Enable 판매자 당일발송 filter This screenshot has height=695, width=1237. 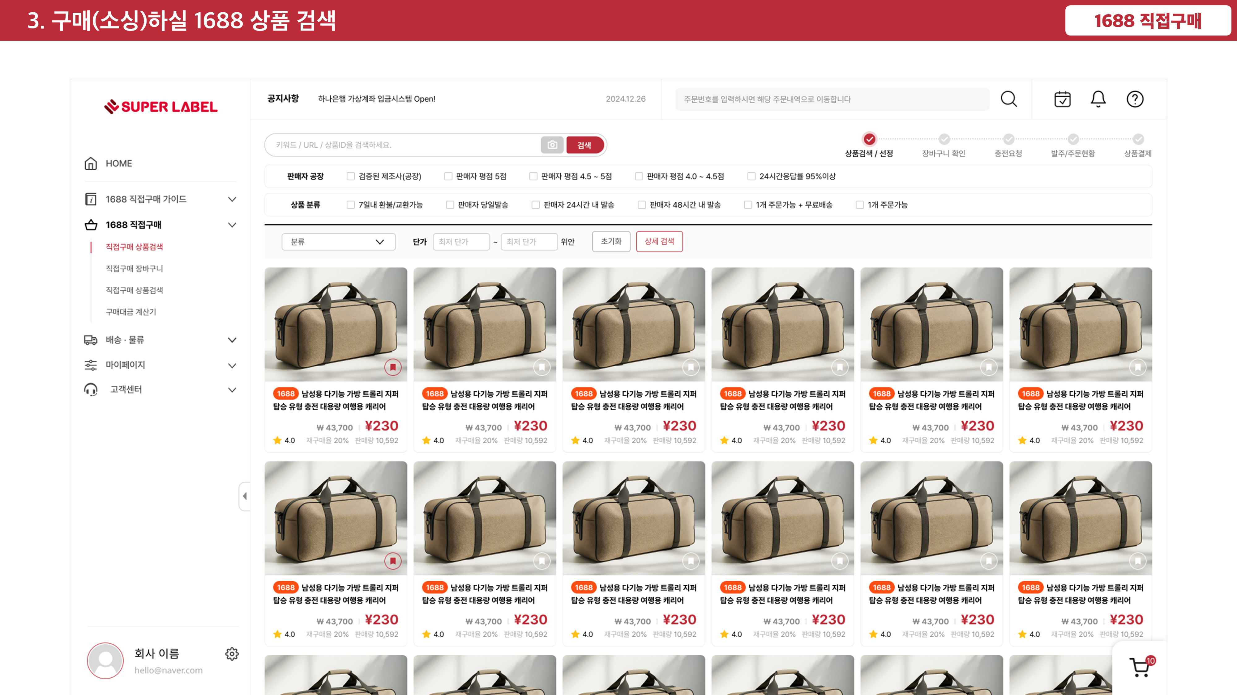coord(450,205)
